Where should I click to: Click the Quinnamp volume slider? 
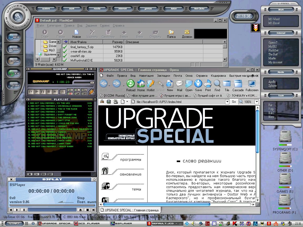coord(83,82)
